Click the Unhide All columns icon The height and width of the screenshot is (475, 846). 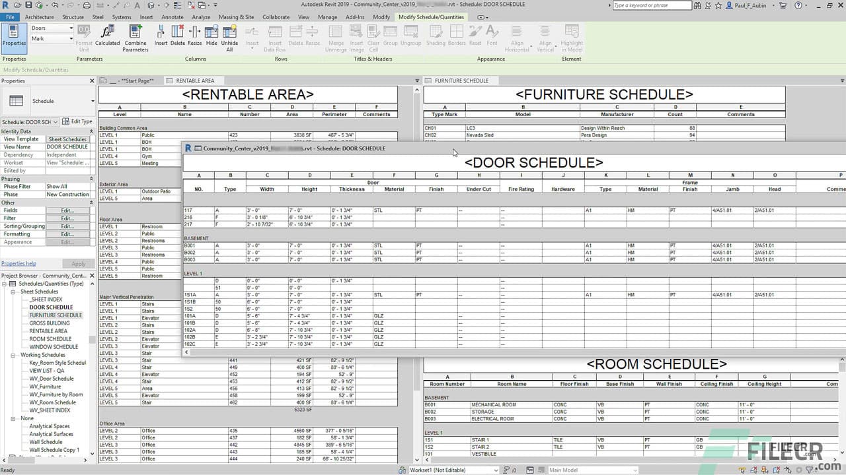pyautogui.click(x=229, y=36)
